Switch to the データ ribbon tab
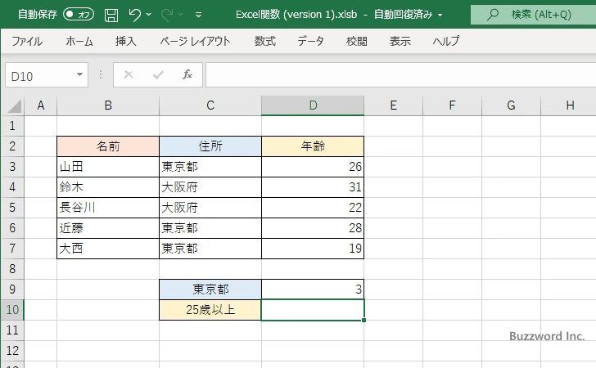 click(x=310, y=41)
